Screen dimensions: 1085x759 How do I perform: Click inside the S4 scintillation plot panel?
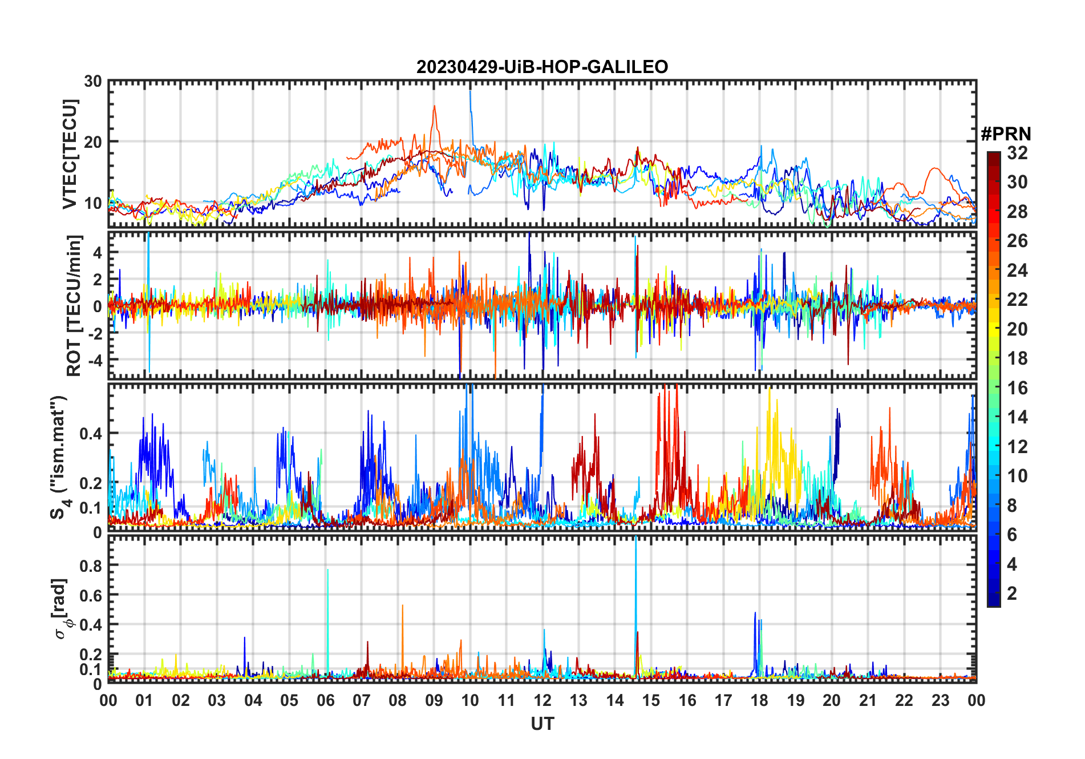[x=542, y=458]
